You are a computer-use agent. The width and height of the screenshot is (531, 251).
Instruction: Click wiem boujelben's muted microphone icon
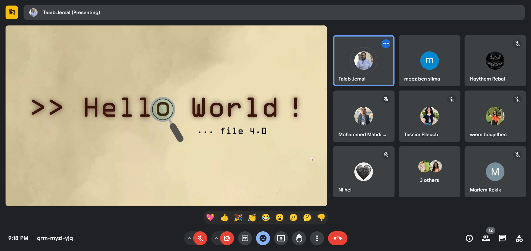pyautogui.click(x=517, y=99)
